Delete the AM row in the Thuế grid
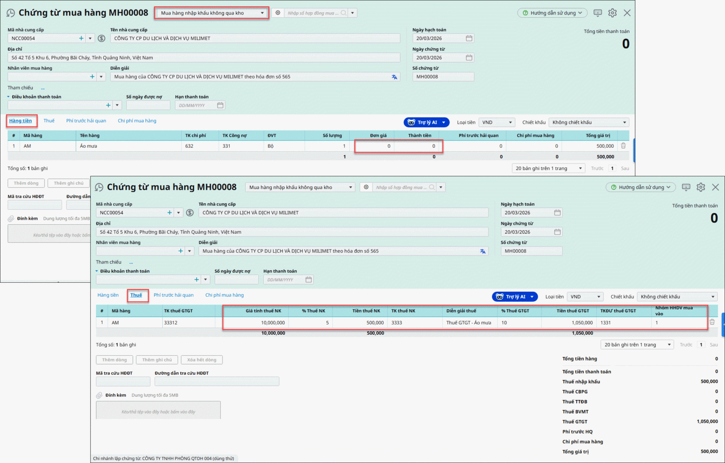The height and width of the screenshot is (463, 725). (x=712, y=322)
